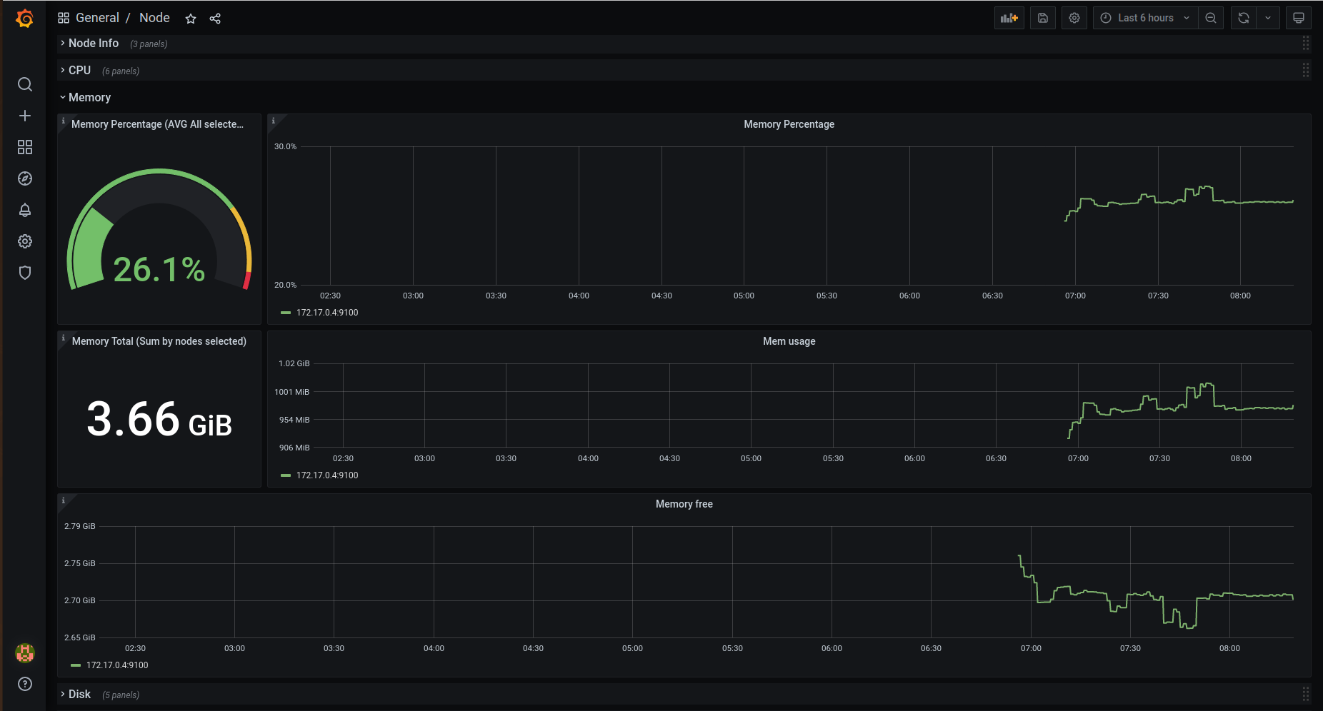1323x711 pixels.
Task: Go to the General folder breadcrumb
Action: pyautogui.click(x=97, y=18)
